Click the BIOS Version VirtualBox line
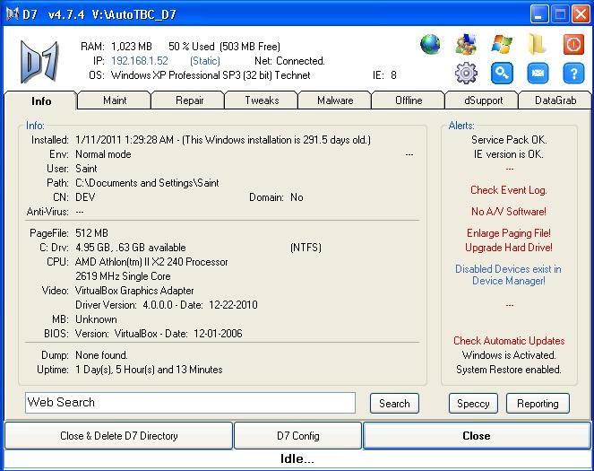The width and height of the screenshot is (594, 471). pos(159,334)
